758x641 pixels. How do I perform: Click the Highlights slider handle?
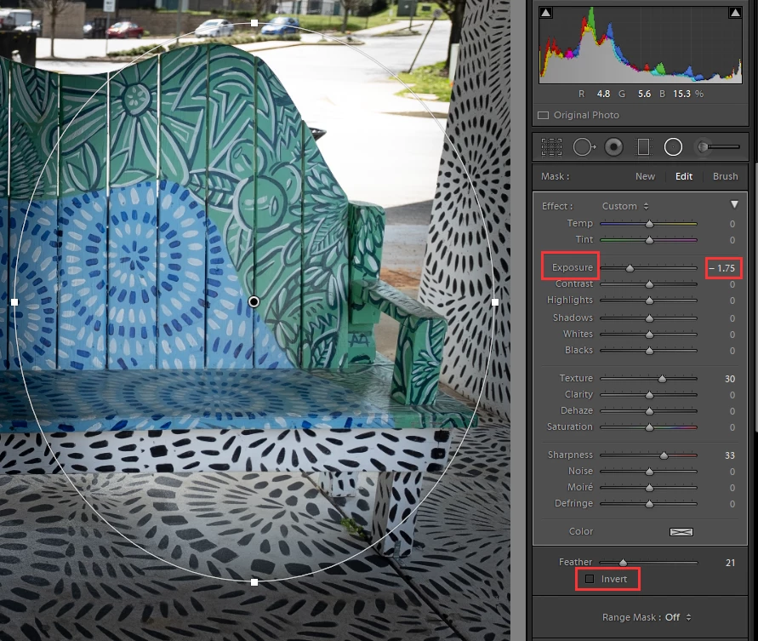point(649,300)
